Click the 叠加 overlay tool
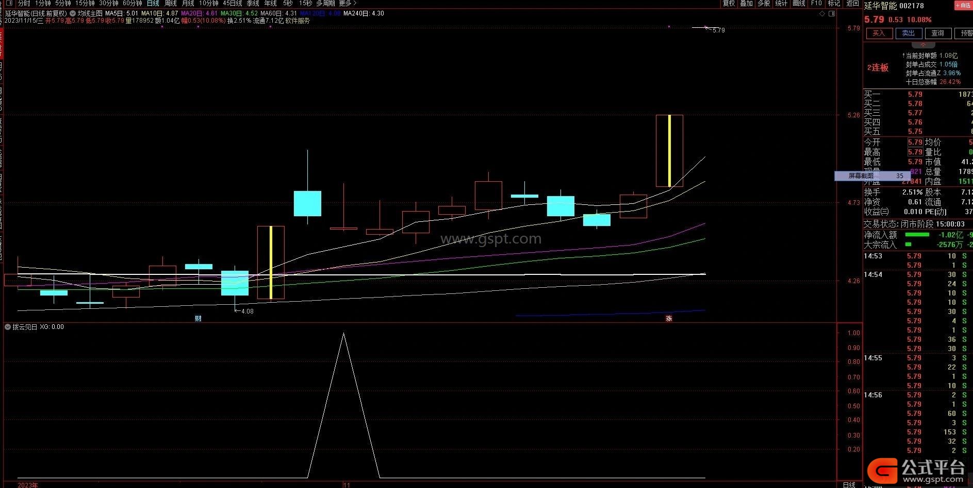 coord(747,3)
